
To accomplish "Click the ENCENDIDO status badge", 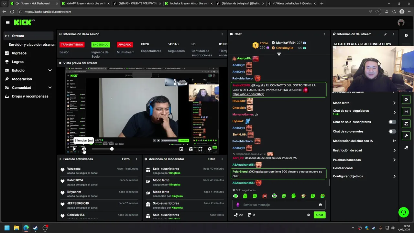I will 101,45.
